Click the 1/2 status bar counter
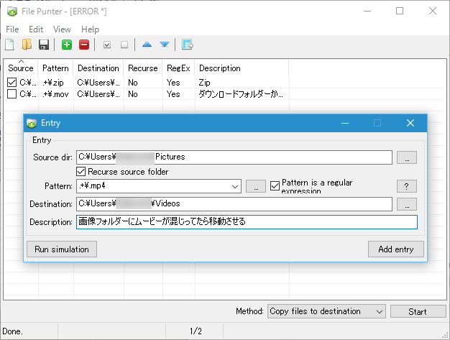Viewport: 450px width, 340px height. click(x=196, y=331)
